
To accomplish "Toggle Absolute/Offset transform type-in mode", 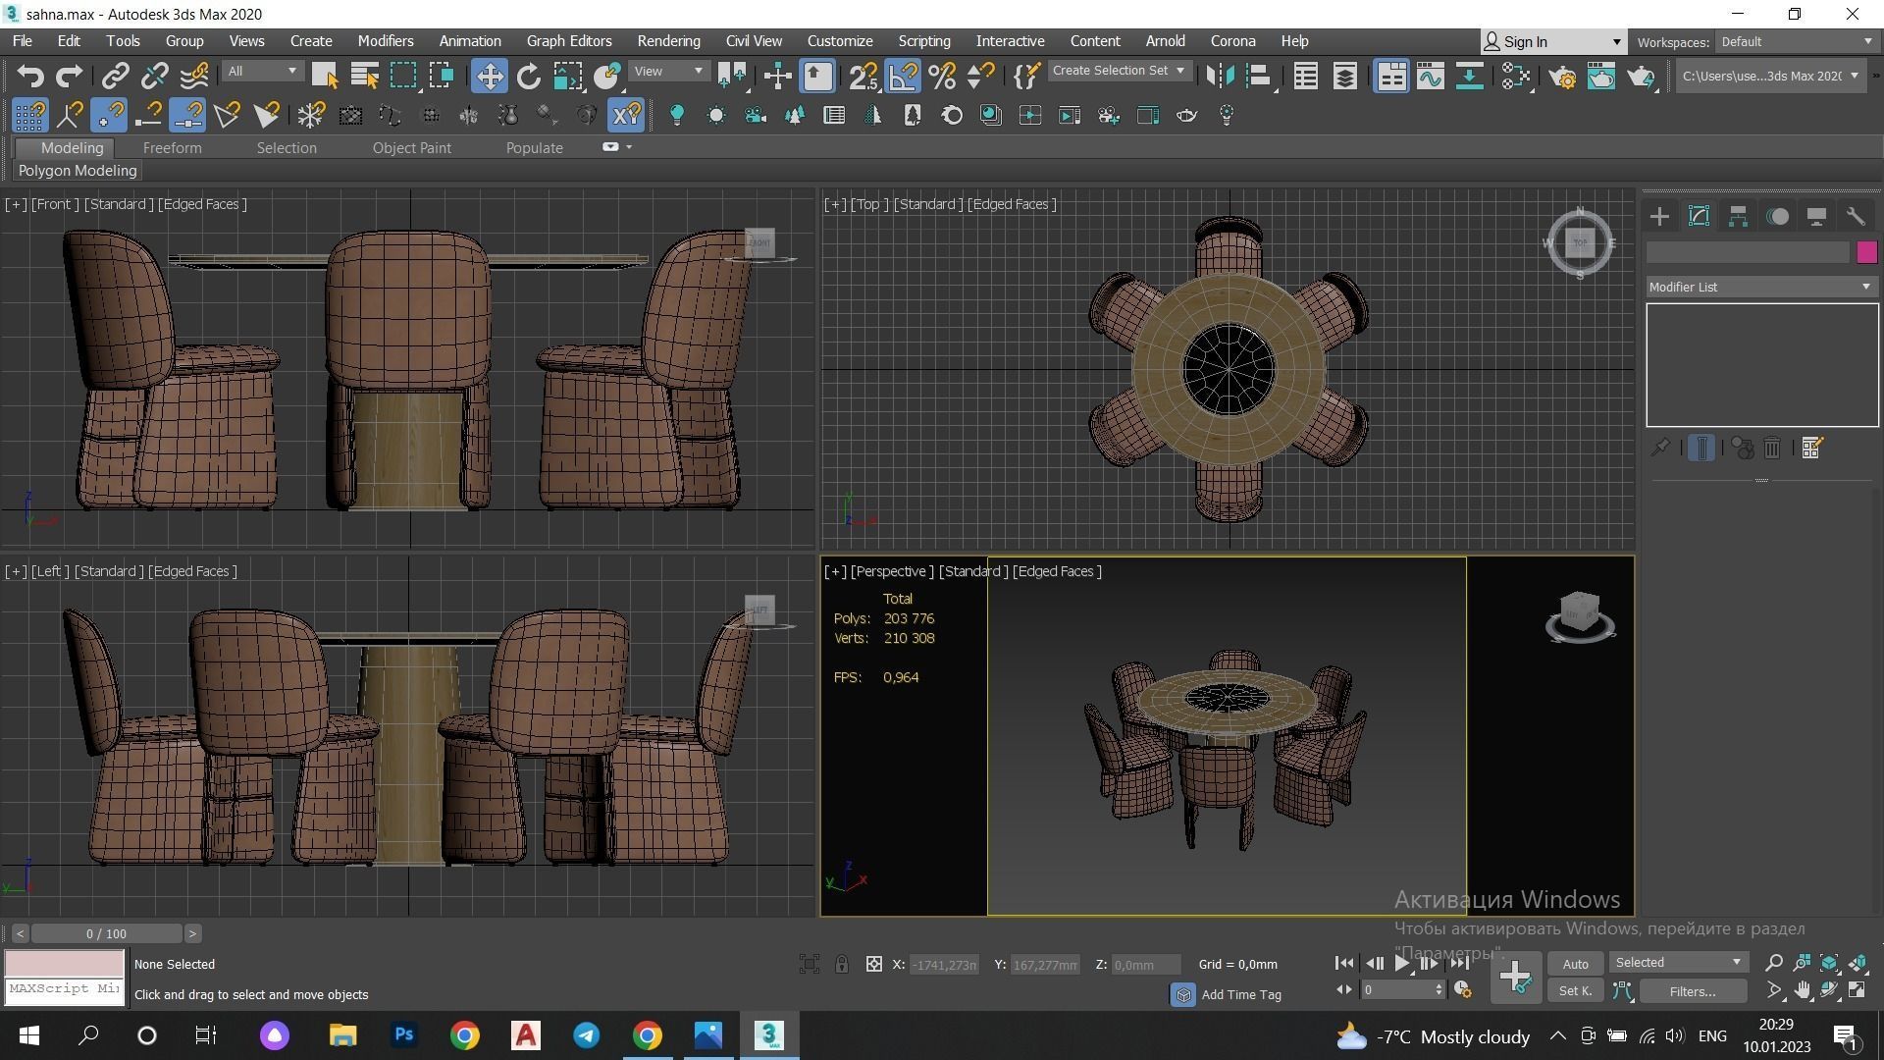I will pyautogui.click(x=874, y=965).
